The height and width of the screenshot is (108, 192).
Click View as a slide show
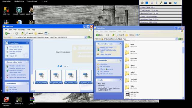coord(16,47)
